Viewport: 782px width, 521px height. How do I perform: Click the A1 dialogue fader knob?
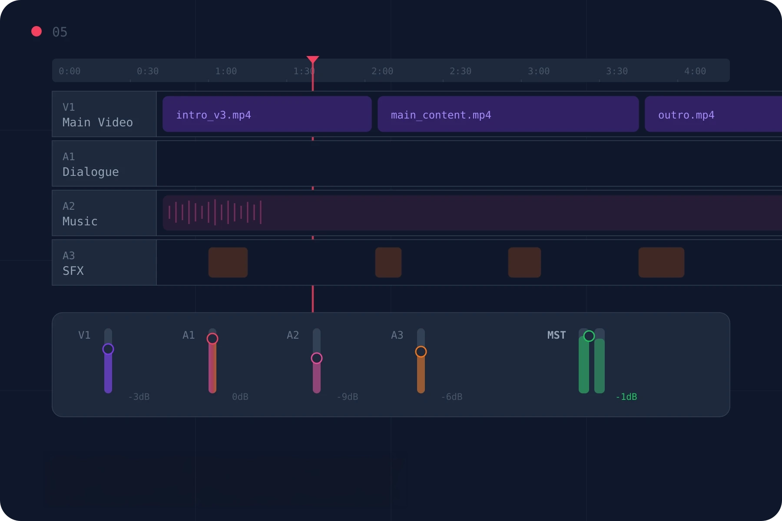212,339
